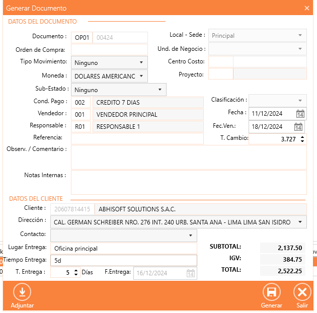Image resolution: width=317 pixels, height=313 pixels.
Task: Click the Referencia input field
Action: point(137,138)
